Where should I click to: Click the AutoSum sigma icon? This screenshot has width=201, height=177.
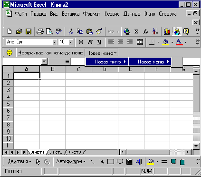click(x=136, y=31)
